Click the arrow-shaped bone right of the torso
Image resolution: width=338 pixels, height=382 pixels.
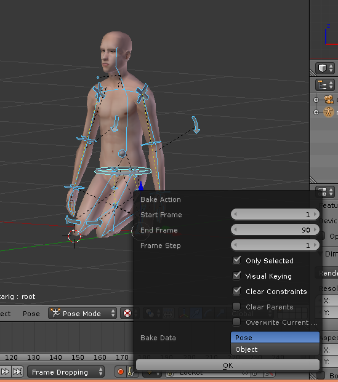coord(196,125)
